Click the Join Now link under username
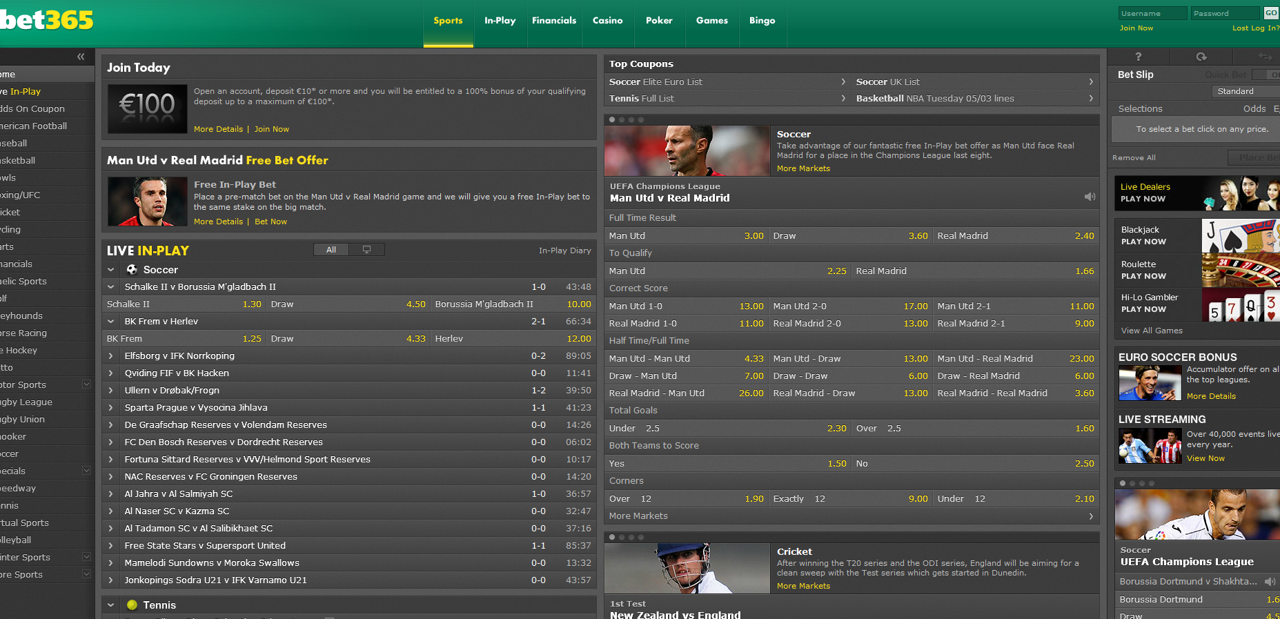The height and width of the screenshot is (619, 1280). [x=1136, y=28]
